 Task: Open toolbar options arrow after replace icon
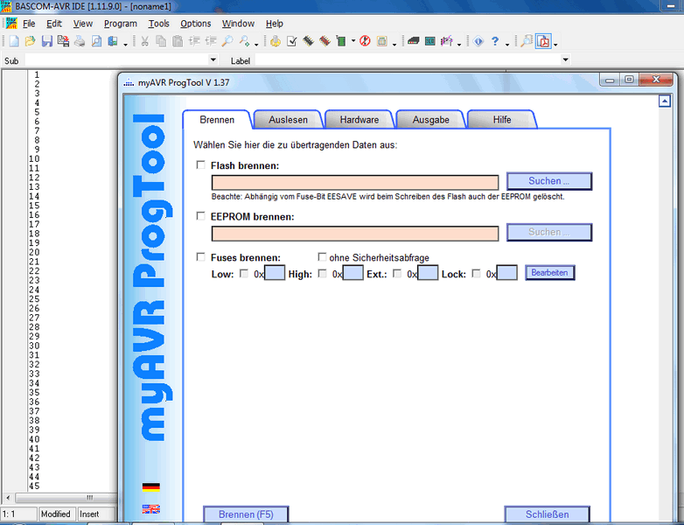tap(256, 44)
